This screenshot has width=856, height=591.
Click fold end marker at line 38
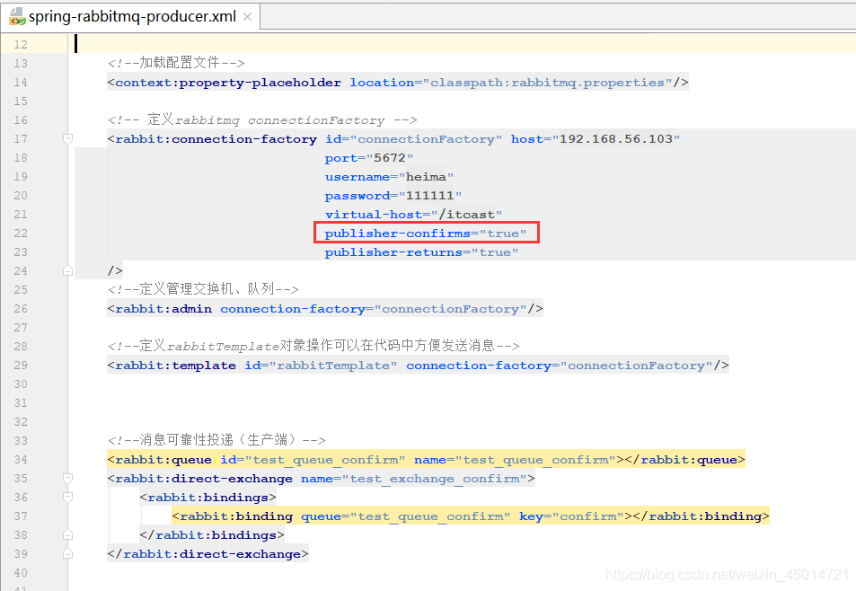click(x=67, y=534)
